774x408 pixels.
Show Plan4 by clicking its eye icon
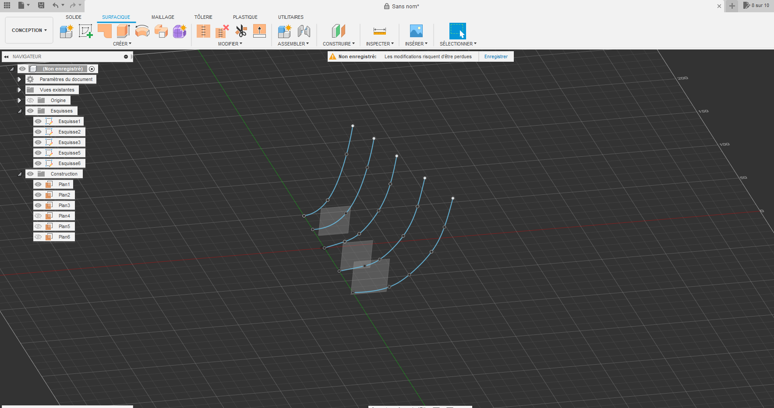39,216
